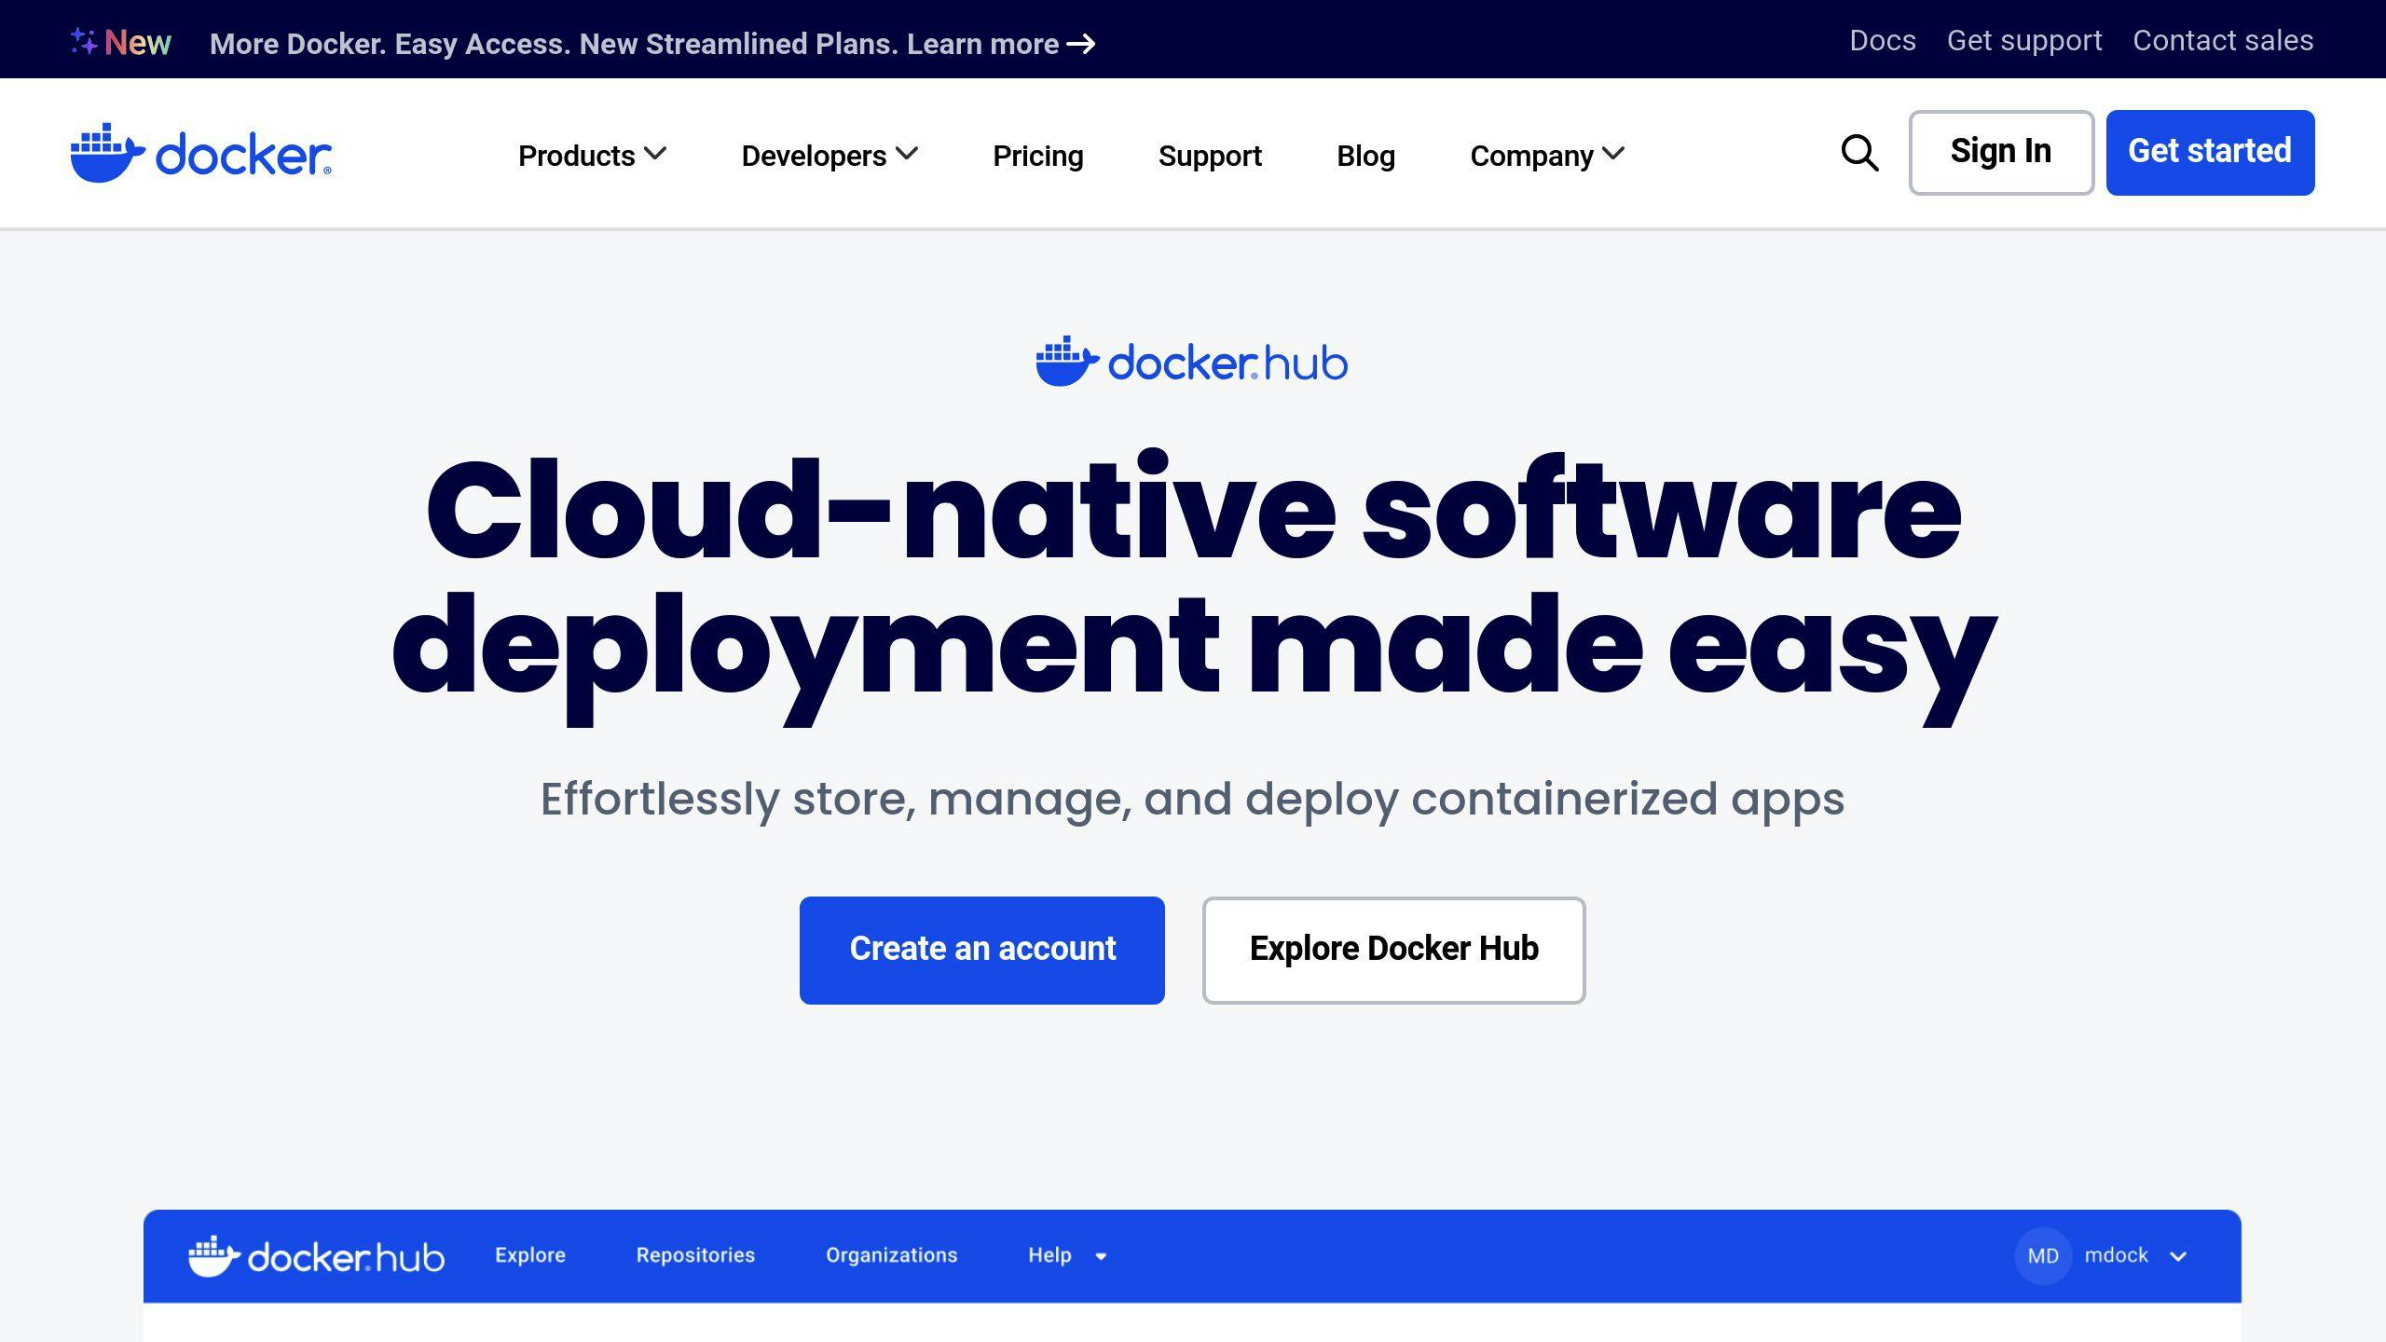
Task: Expand the Products dropdown menu
Action: (x=595, y=156)
